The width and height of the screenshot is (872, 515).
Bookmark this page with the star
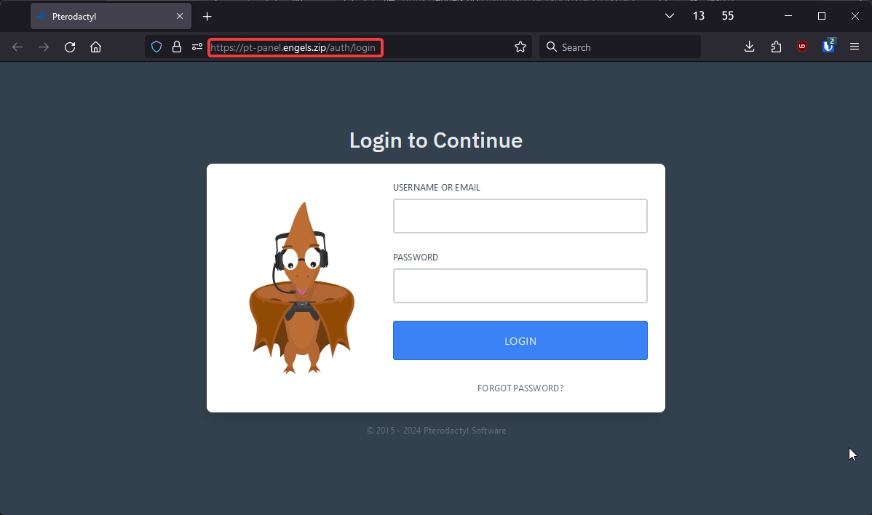(x=520, y=47)
